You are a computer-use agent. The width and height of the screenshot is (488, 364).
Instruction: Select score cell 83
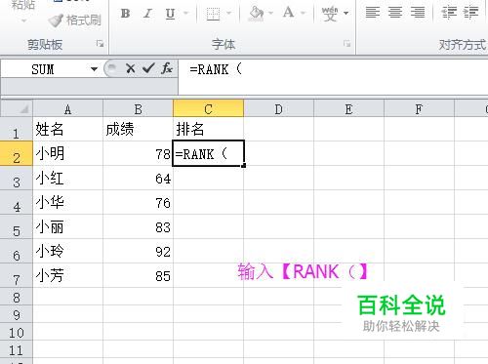pyautogui.click(x=138, y=226)
